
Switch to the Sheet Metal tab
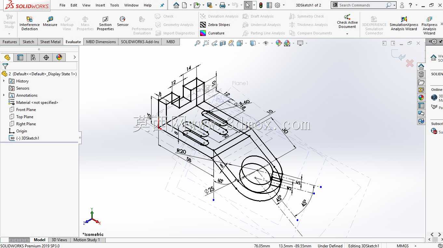[50, 42]
